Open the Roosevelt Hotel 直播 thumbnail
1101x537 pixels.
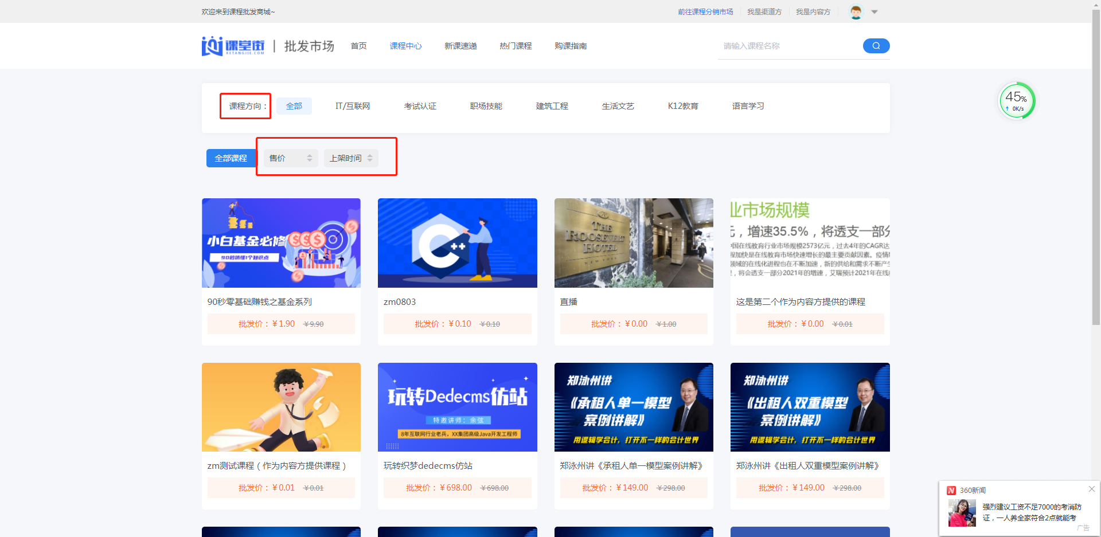[634, 243]
